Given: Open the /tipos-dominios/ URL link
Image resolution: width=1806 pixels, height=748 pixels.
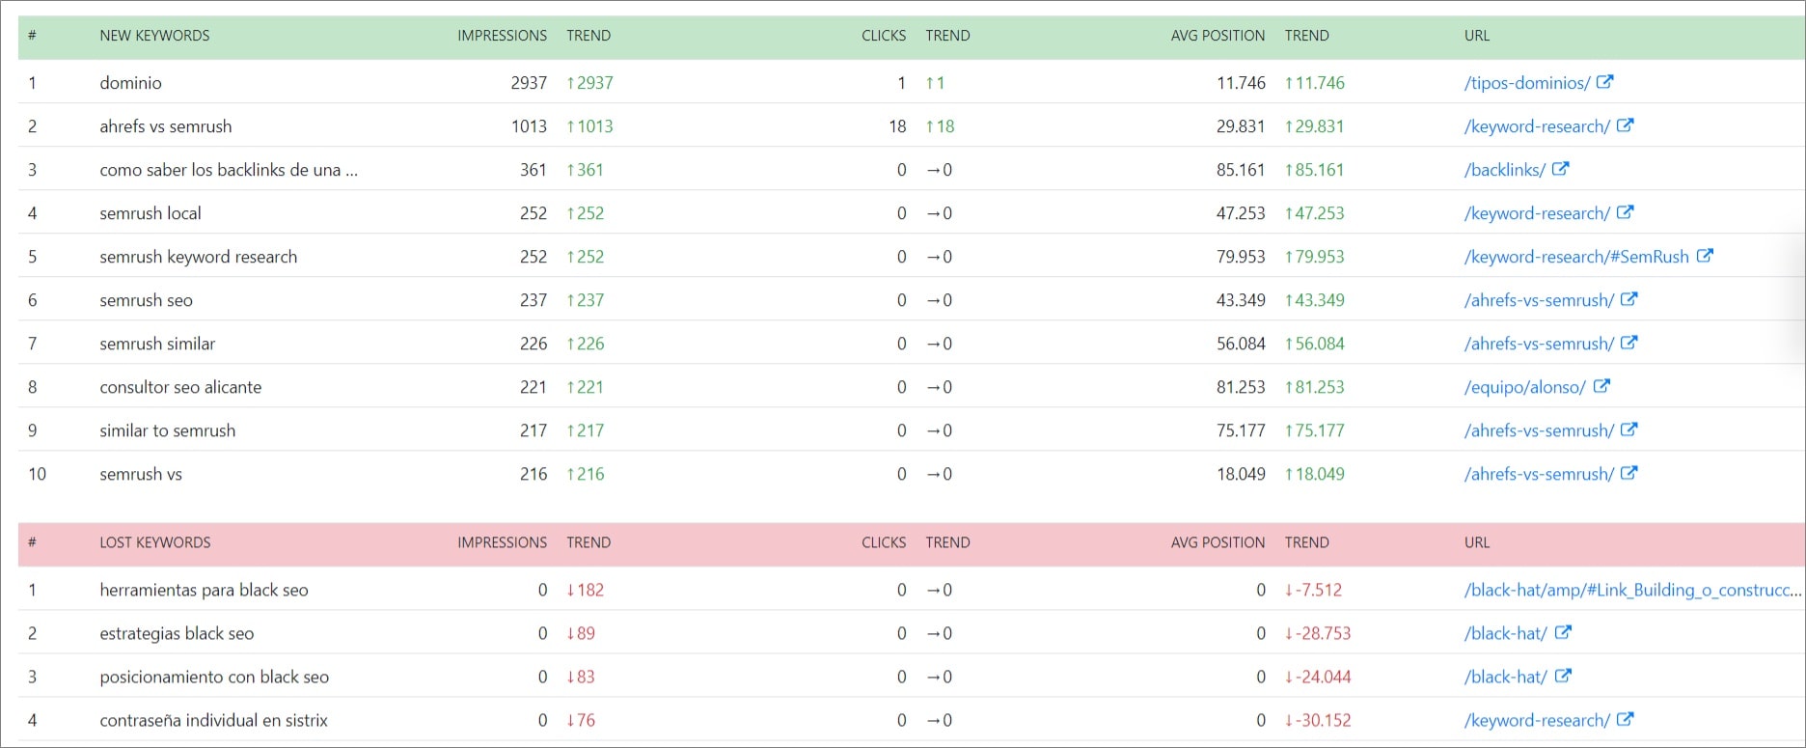Looking at the screenshot, I should (x=1526, y=83).
